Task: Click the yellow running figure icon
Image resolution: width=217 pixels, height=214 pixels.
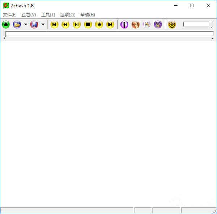Action: click(x=172, y=25)
